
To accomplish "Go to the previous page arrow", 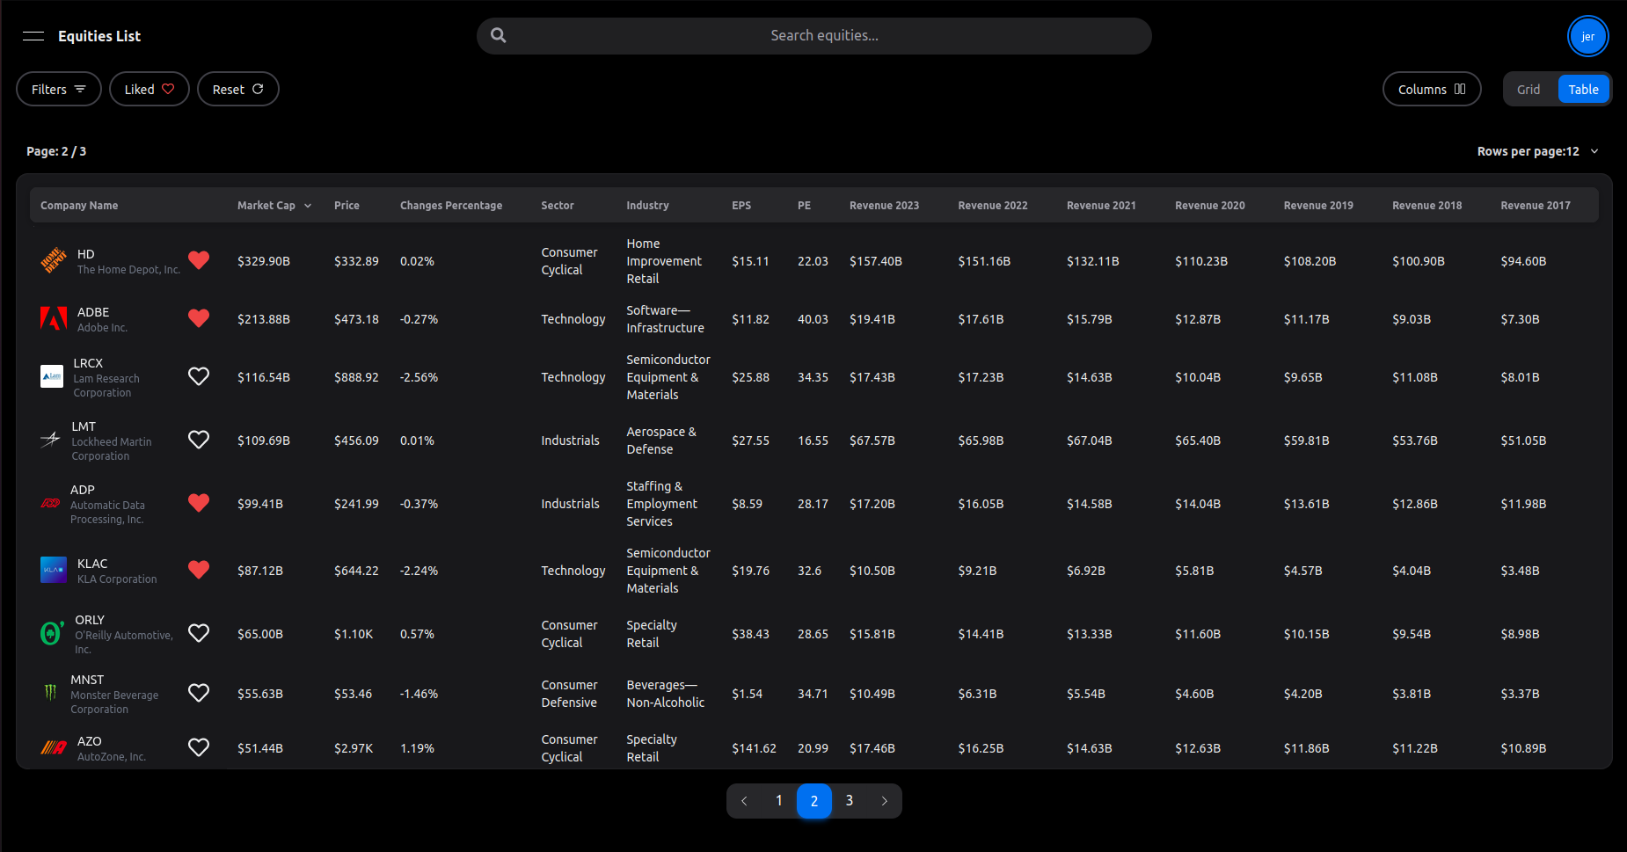I will 744,801.
